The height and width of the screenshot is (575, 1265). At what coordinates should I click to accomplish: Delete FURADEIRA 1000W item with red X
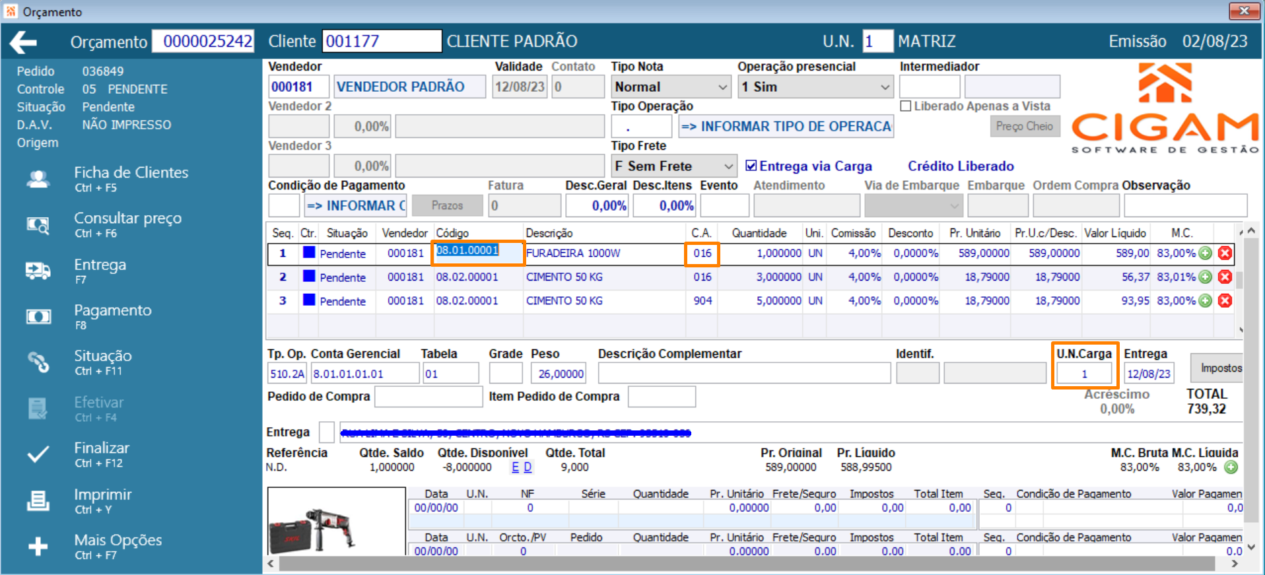point(1225,253)
